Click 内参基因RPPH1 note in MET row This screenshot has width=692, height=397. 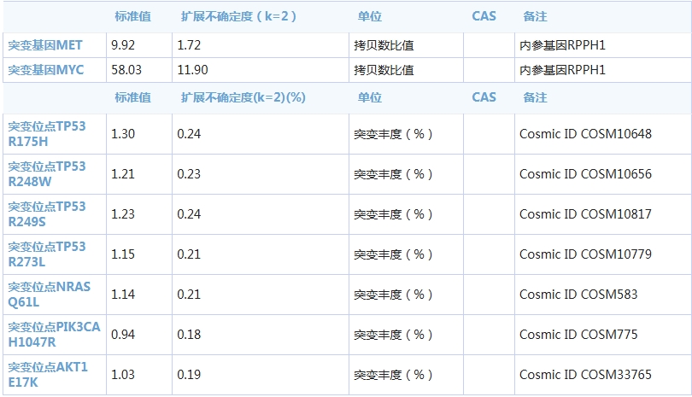pyautogui.click(x=562, y=45)
